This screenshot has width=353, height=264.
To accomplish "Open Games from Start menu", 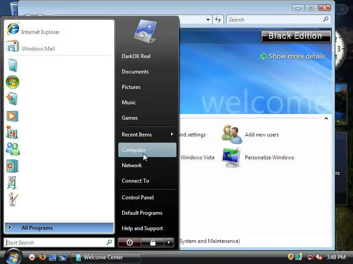I will point(147,118).
